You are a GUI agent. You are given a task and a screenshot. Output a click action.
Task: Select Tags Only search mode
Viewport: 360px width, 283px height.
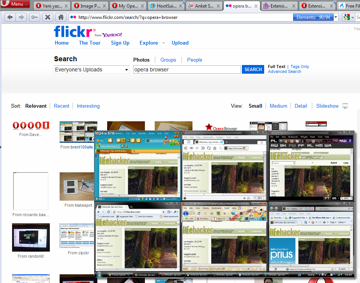(x=300, y=66)
